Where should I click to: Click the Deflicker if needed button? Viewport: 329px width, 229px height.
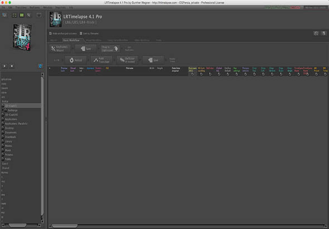pyautogui.click(x=127, y=60)
